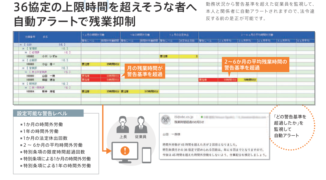This screenshot has width=326, height=180.
Task: Collapse the 合計 tree row
Action: tap(21, 44)
